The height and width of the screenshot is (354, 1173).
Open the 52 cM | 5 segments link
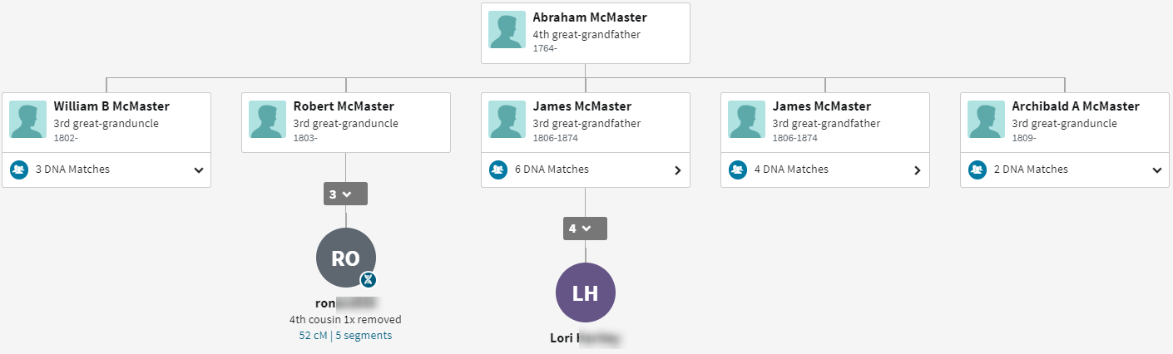click(345, 336)
